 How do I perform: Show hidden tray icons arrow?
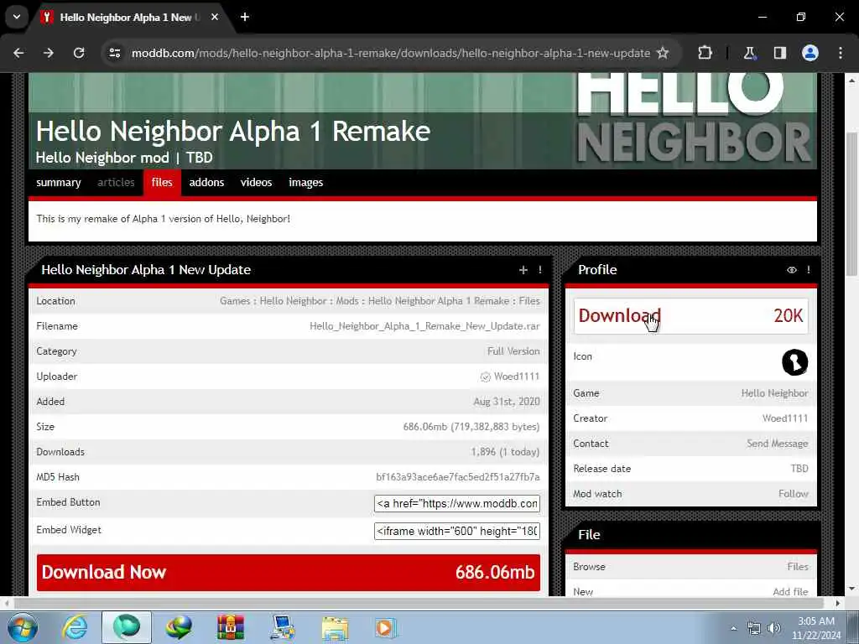click(733, 628)
